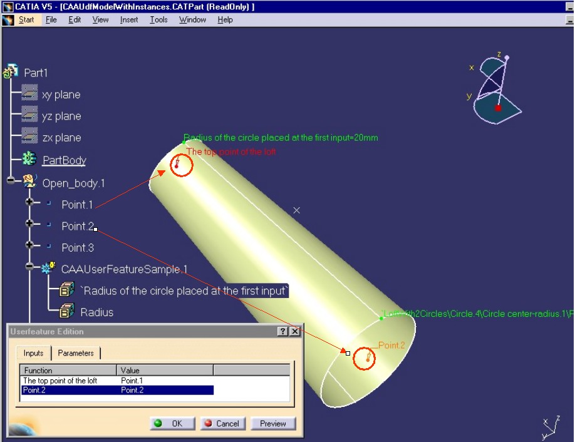Select the Radius parameter tree label
This screenshot has width=575, height=442.
tap(97, 312)
